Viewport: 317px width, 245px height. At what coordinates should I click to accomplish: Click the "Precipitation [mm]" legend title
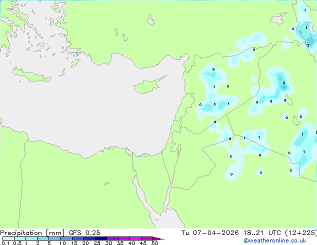pos(32,233)
